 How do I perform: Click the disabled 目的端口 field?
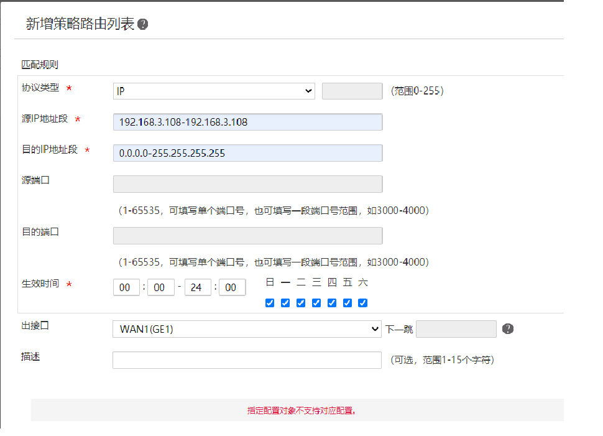tap(247, 236)
